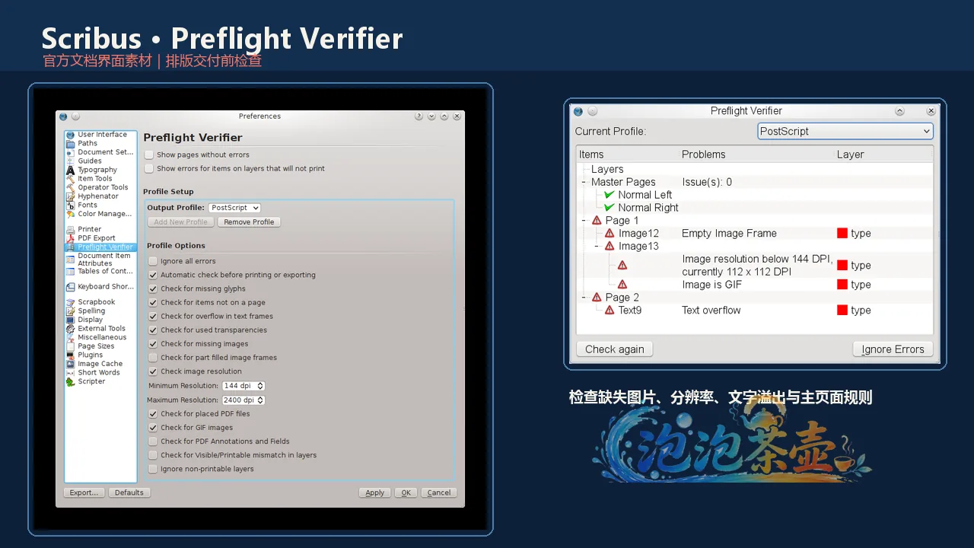This screenshot has height=548, width=974.
Task: Click warning icon beside Image12
Action: point(609,234)
